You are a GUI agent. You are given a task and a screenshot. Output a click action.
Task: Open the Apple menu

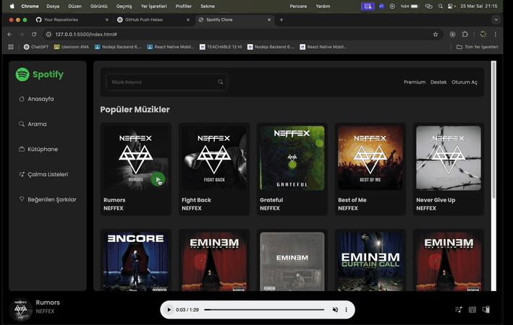coord(12,6)
